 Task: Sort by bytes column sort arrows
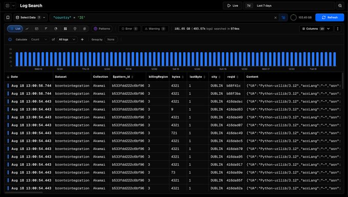183,77
